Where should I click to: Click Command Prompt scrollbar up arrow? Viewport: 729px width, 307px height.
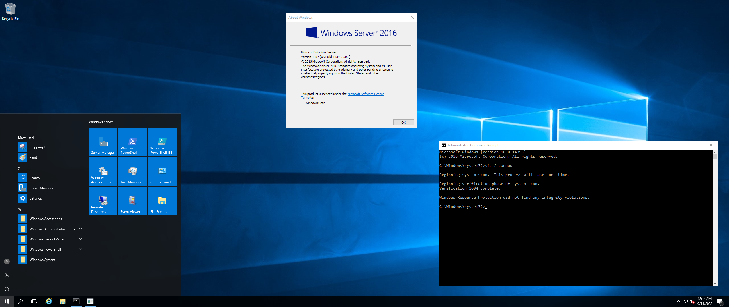(x=715, y=152)
